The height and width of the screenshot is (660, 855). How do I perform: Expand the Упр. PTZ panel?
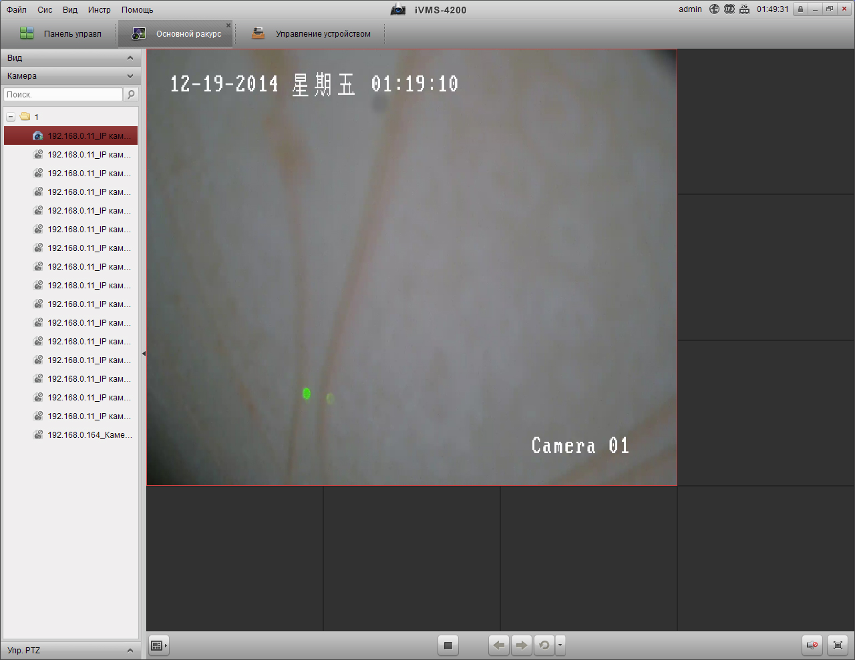pos(130,651)
